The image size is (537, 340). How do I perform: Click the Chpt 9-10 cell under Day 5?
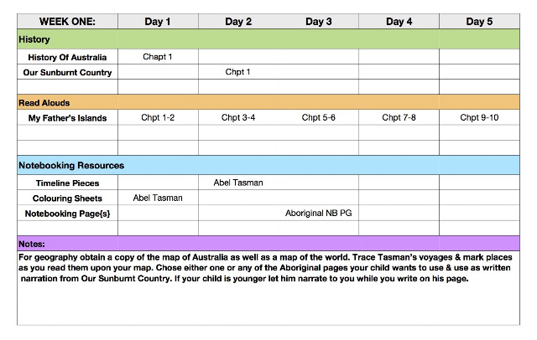[479, 117]
